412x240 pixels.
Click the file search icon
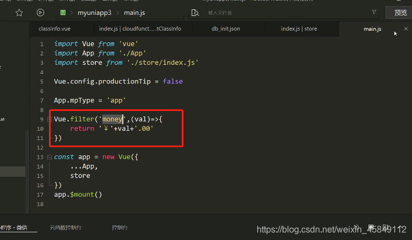[x=195, y=13]
